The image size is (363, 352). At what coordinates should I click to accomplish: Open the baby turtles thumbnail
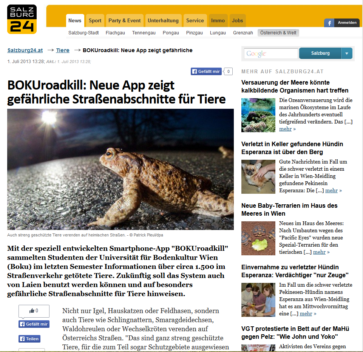click(258, 238)
